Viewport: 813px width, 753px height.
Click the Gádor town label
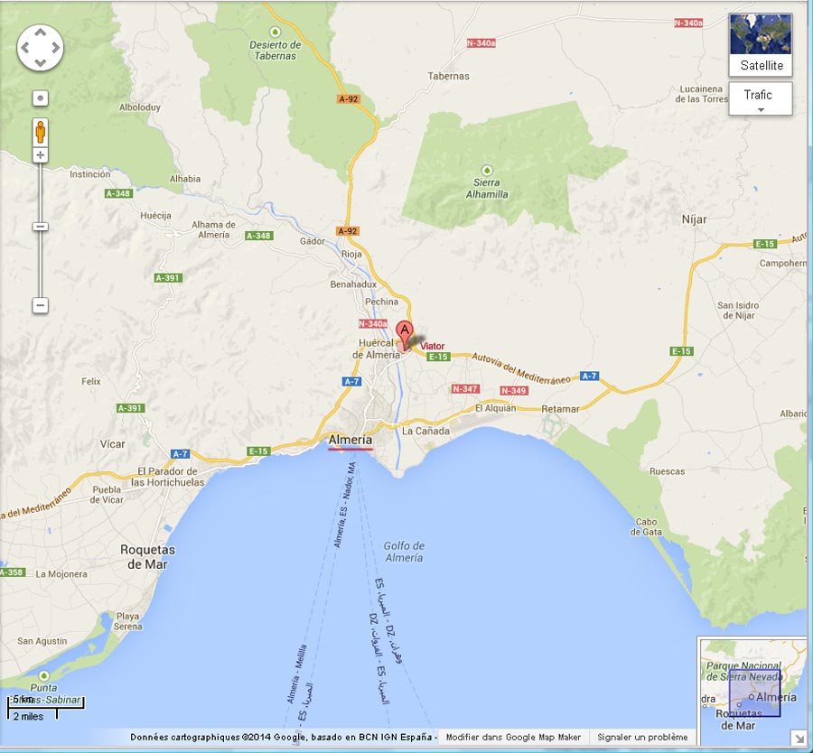click(x=313, y=241)
